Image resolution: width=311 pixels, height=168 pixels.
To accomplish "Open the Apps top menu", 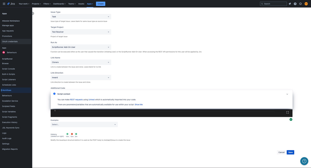I will pos(90,4).
